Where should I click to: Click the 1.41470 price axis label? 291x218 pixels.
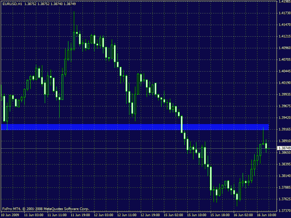point(284,25)
